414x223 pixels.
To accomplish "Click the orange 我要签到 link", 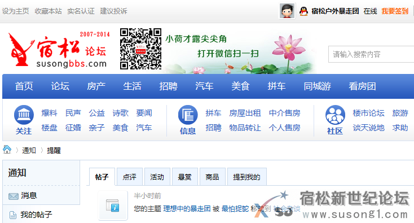I will (x=395, y=11).
